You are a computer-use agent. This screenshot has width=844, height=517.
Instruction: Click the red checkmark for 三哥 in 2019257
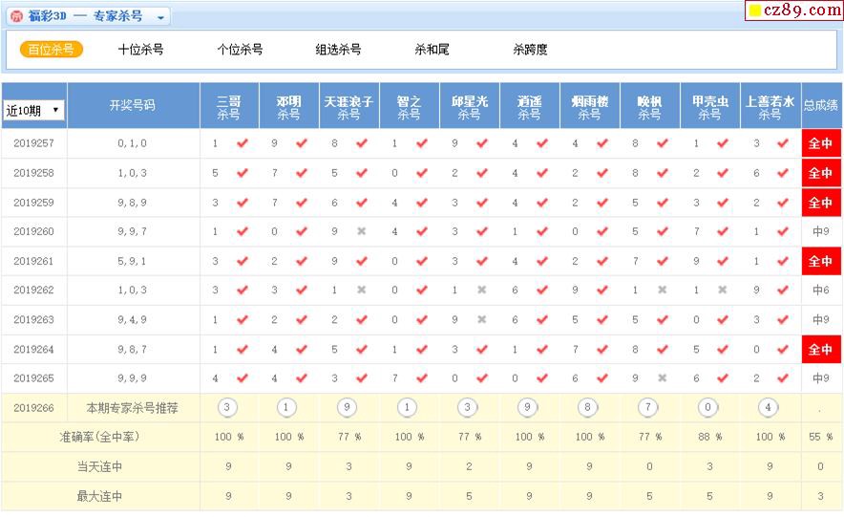coord(243,142)
